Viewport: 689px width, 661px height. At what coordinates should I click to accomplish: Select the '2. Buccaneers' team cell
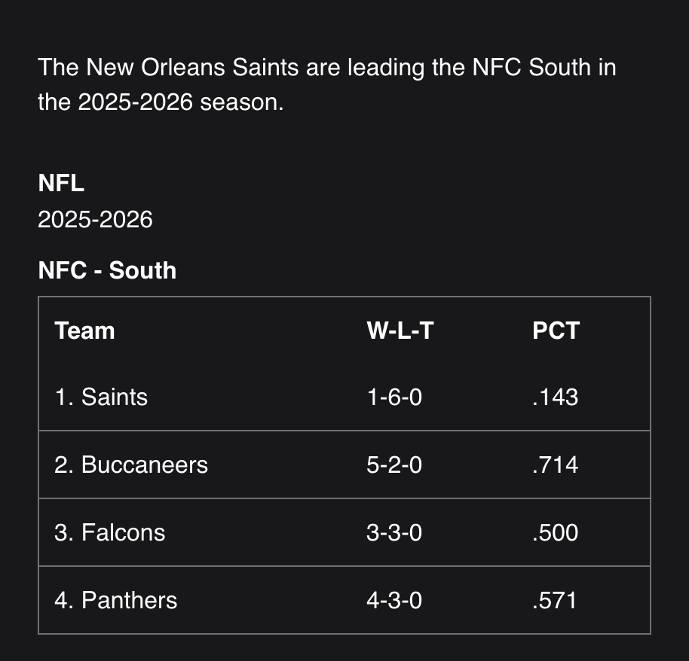[x=131, y=465]
